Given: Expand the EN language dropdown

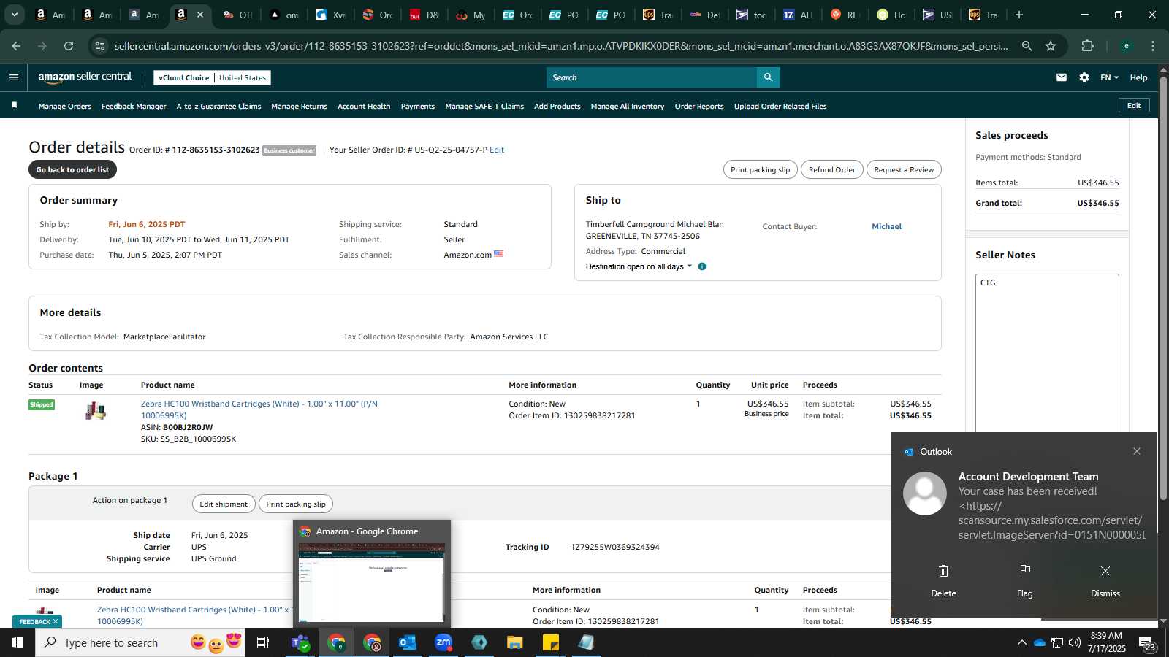Looking at the screenshot, I should tap(1109, 77).
